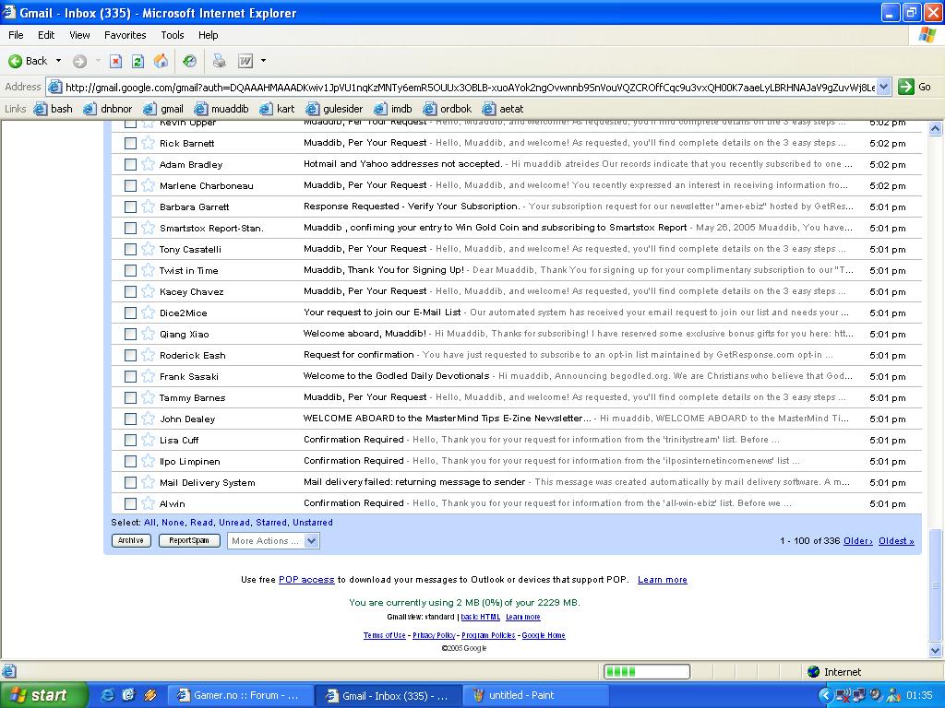Tick the Smartstox Report-Stan. checkbox

[x=130, y=229]
